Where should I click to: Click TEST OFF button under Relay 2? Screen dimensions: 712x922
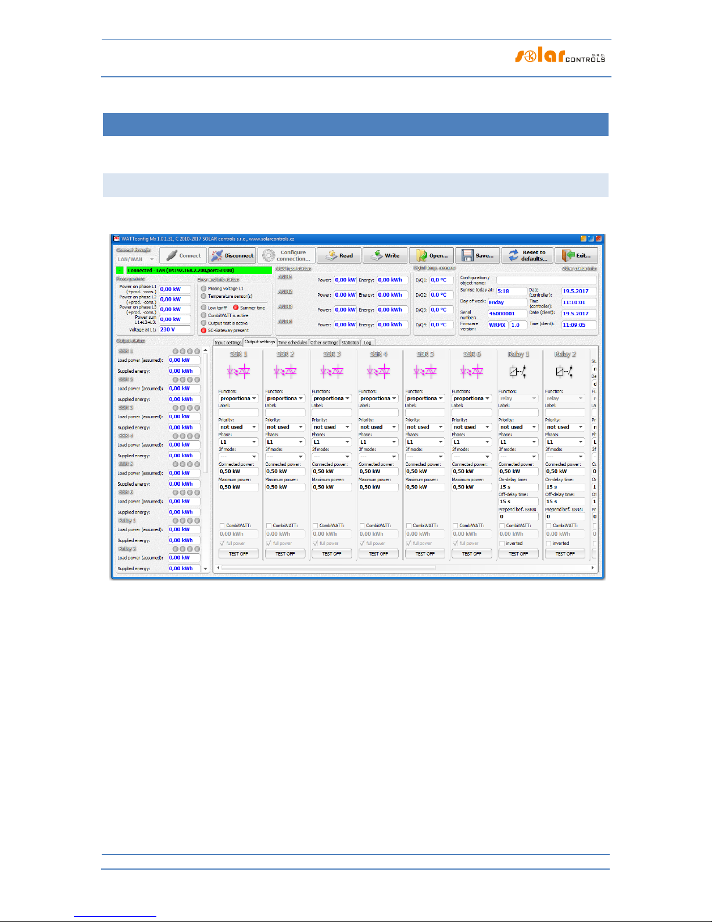[565, 554]
